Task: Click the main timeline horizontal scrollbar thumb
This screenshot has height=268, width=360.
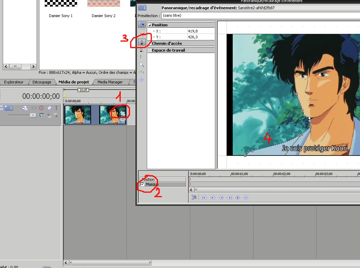Action: tap(110, 263)
